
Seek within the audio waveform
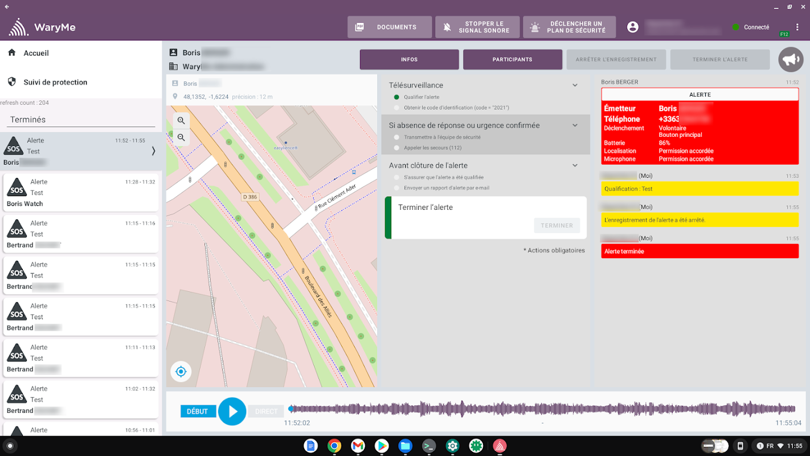coord(543,409)
